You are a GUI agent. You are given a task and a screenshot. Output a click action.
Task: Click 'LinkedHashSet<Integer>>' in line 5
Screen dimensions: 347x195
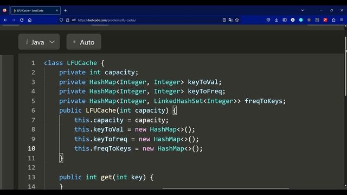tap(197, 101)
